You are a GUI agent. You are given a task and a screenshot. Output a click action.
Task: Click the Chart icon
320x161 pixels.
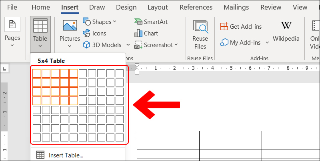(146, 33)
